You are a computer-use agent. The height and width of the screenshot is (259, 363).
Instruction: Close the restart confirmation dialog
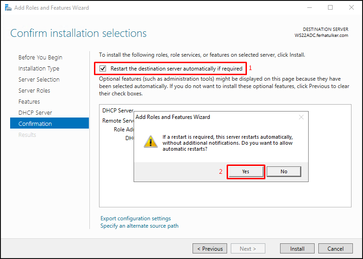[x=301, y=117]
